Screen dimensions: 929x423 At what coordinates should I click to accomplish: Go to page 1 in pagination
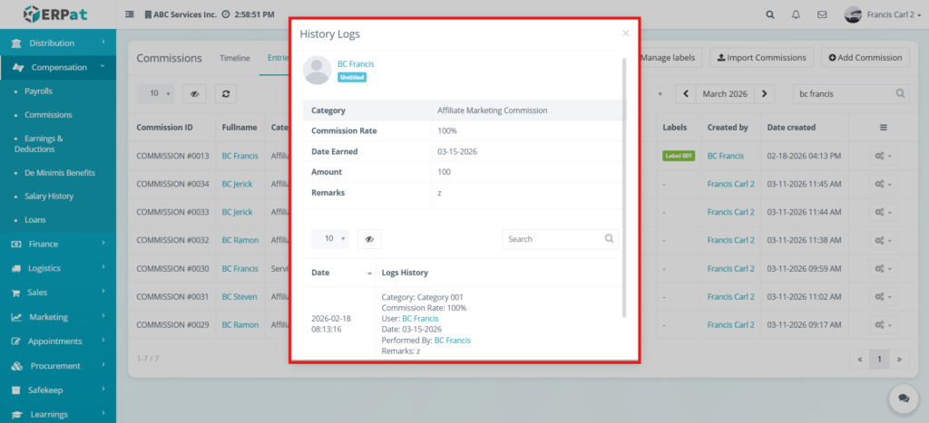pyautogui.click(x=879, y=359)
